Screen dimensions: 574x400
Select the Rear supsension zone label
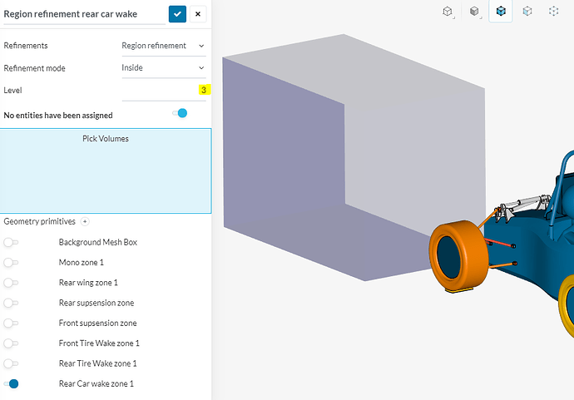pos(96,303)
